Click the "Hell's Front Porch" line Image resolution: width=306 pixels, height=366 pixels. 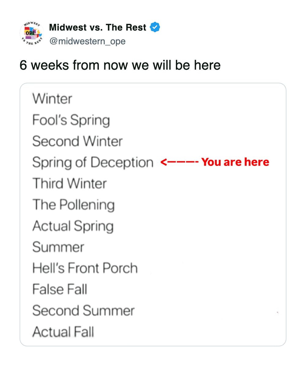coord(85,268)
